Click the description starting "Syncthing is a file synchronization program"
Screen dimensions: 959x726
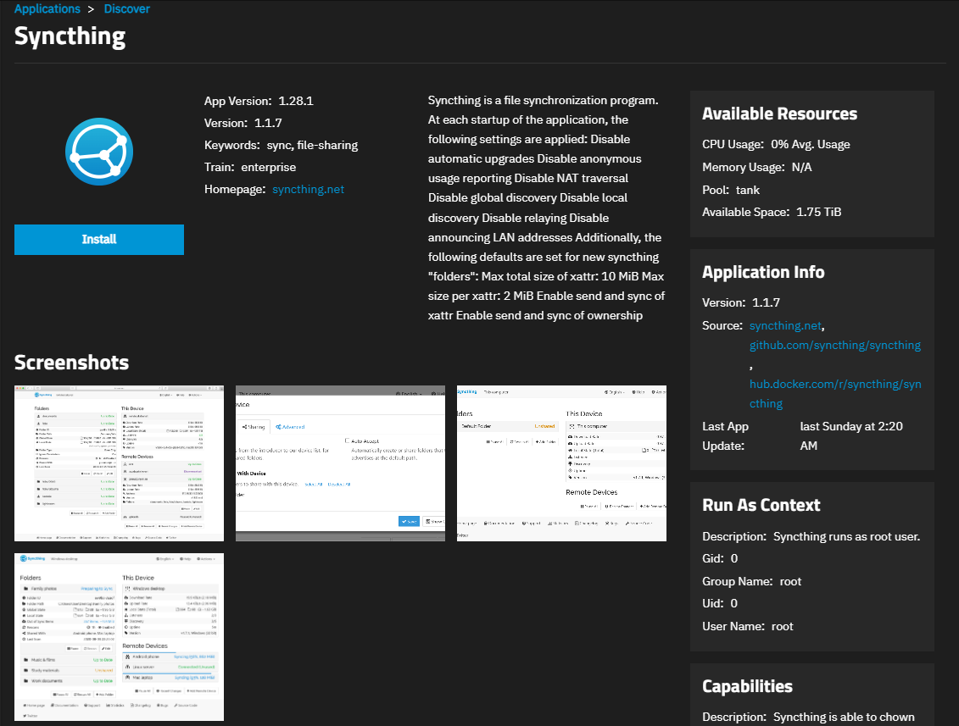(546, 208)
